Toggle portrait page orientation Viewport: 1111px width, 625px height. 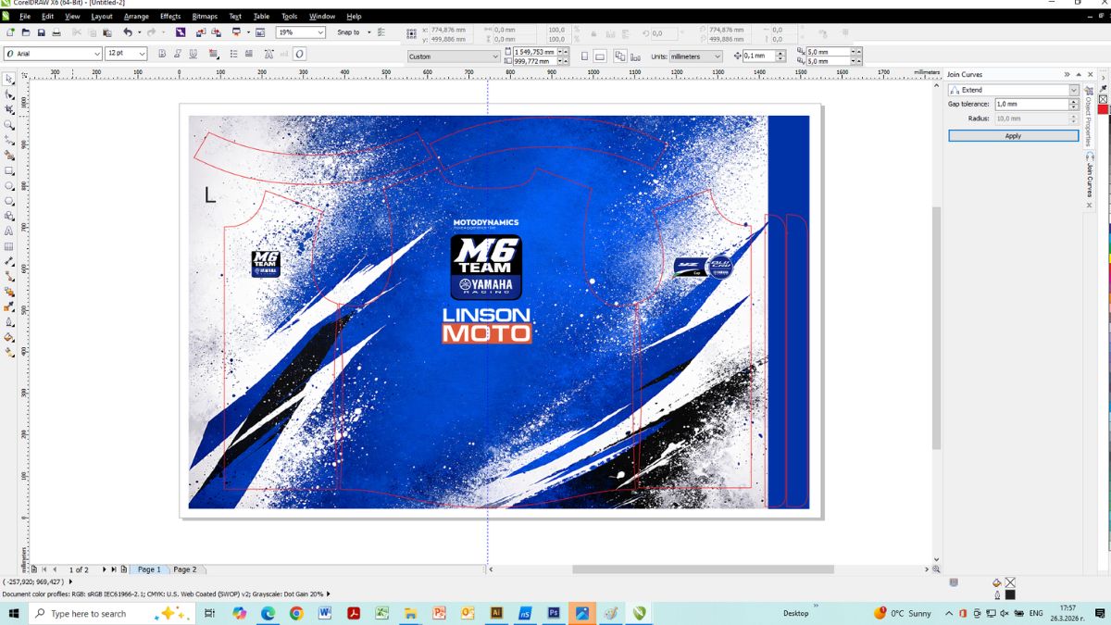click(584, 56)
